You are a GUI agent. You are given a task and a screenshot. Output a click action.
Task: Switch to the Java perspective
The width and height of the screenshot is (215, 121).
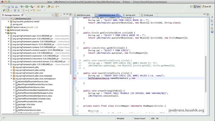pyautogui.click(x=197, y=7)
